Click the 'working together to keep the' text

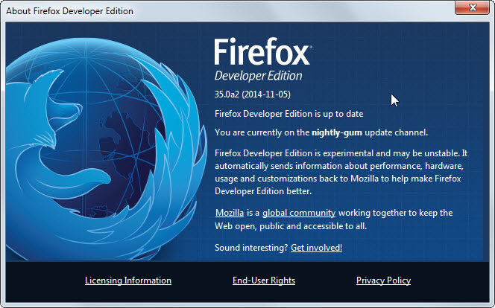(396, 213)
